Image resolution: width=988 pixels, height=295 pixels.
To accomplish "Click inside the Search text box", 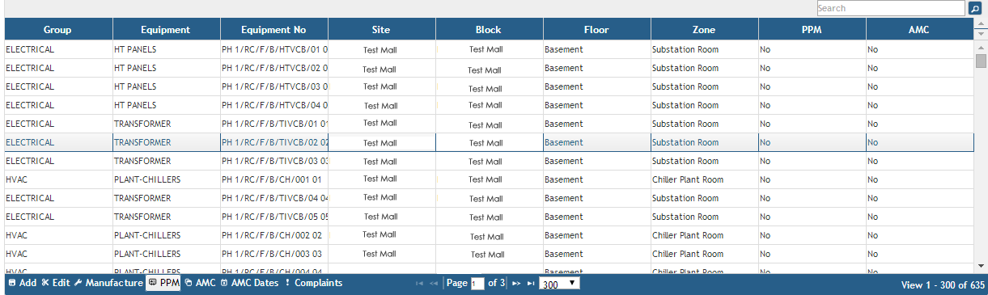I will (x=891, y=8).
